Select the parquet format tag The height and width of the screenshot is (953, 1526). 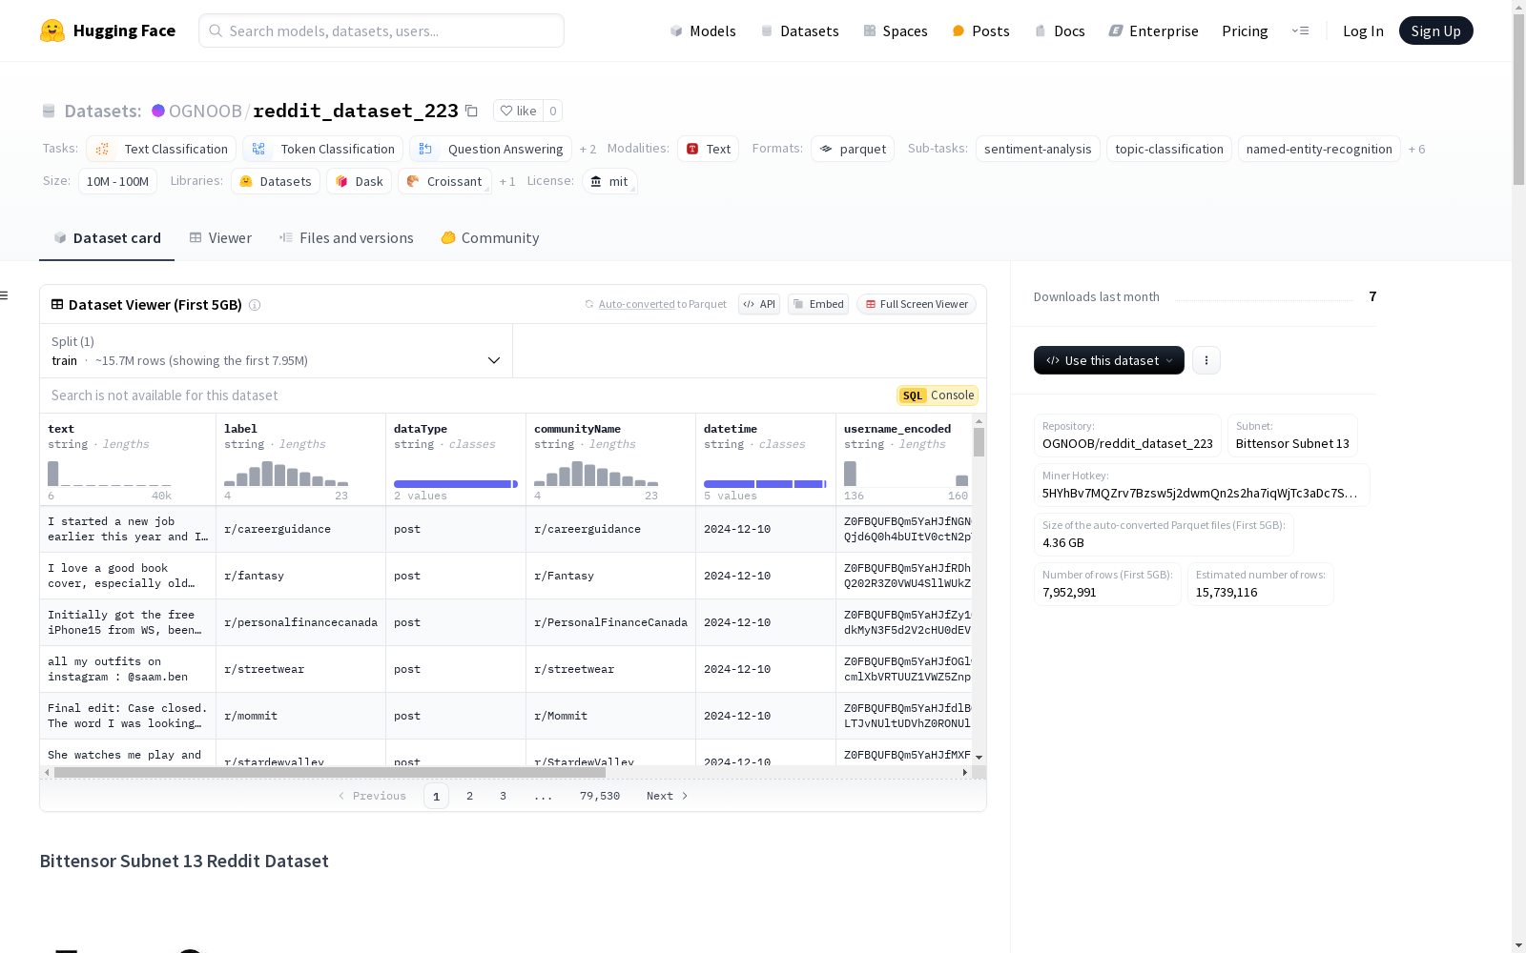(x=853, y=149)
